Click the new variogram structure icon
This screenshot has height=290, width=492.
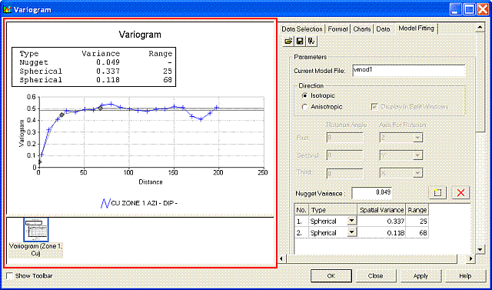coord(437,193)
